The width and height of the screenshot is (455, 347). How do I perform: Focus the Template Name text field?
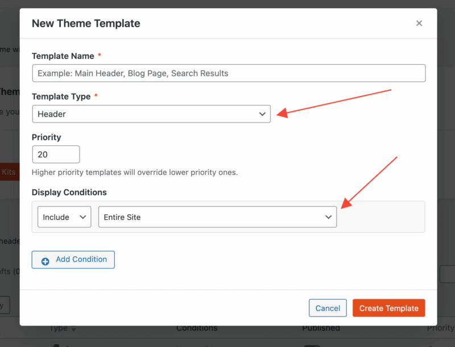coord(229,73)
